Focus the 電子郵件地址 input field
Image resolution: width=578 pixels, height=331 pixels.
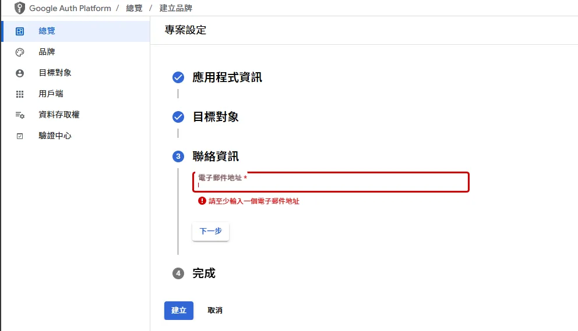coord(330,182)
